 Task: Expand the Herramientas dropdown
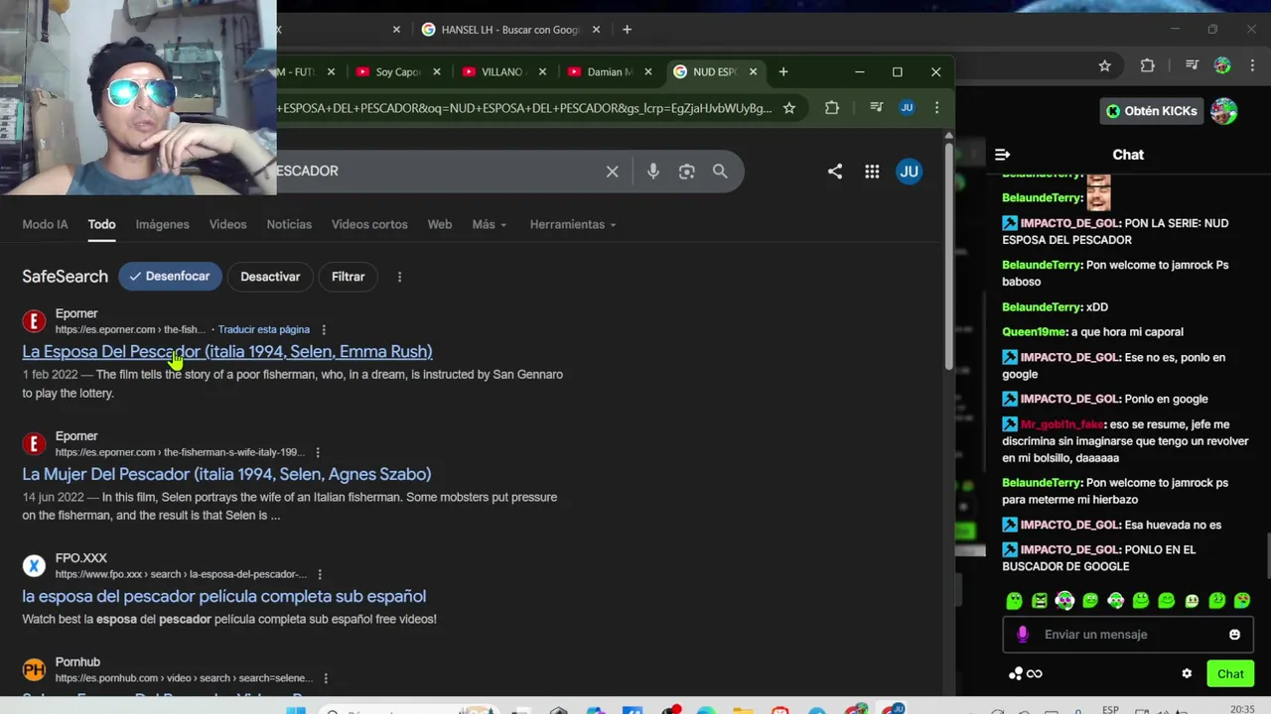(x=573, y=225)
